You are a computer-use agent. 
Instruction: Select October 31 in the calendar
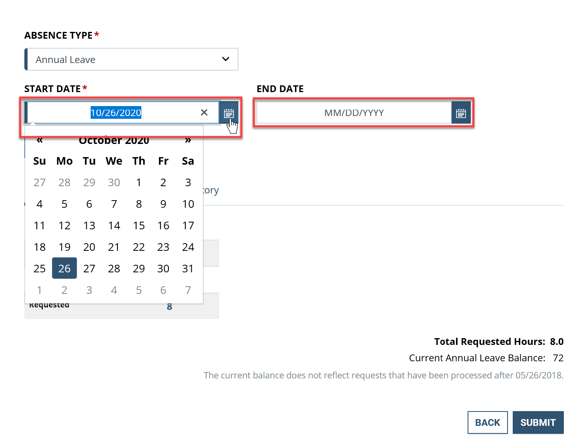coord(188,268)
